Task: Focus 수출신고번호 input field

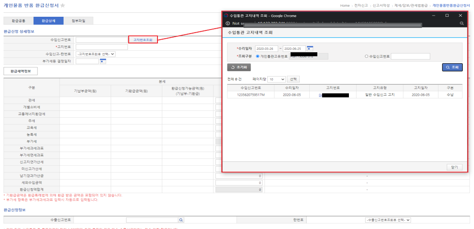Action: coord(152,220)
